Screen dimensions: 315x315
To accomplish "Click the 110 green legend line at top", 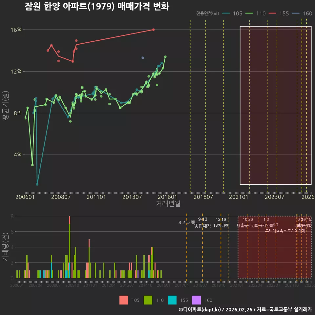I will click(249, 13).
